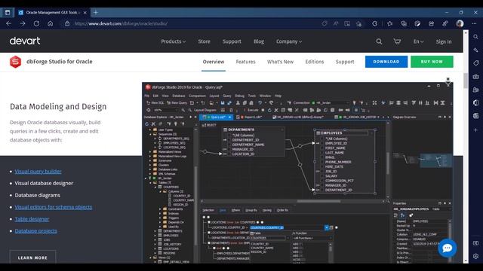Viewport: 483px width, 271px height.
Task: Click the scrollbar down arrow
Action: click(x=466, y=261)
